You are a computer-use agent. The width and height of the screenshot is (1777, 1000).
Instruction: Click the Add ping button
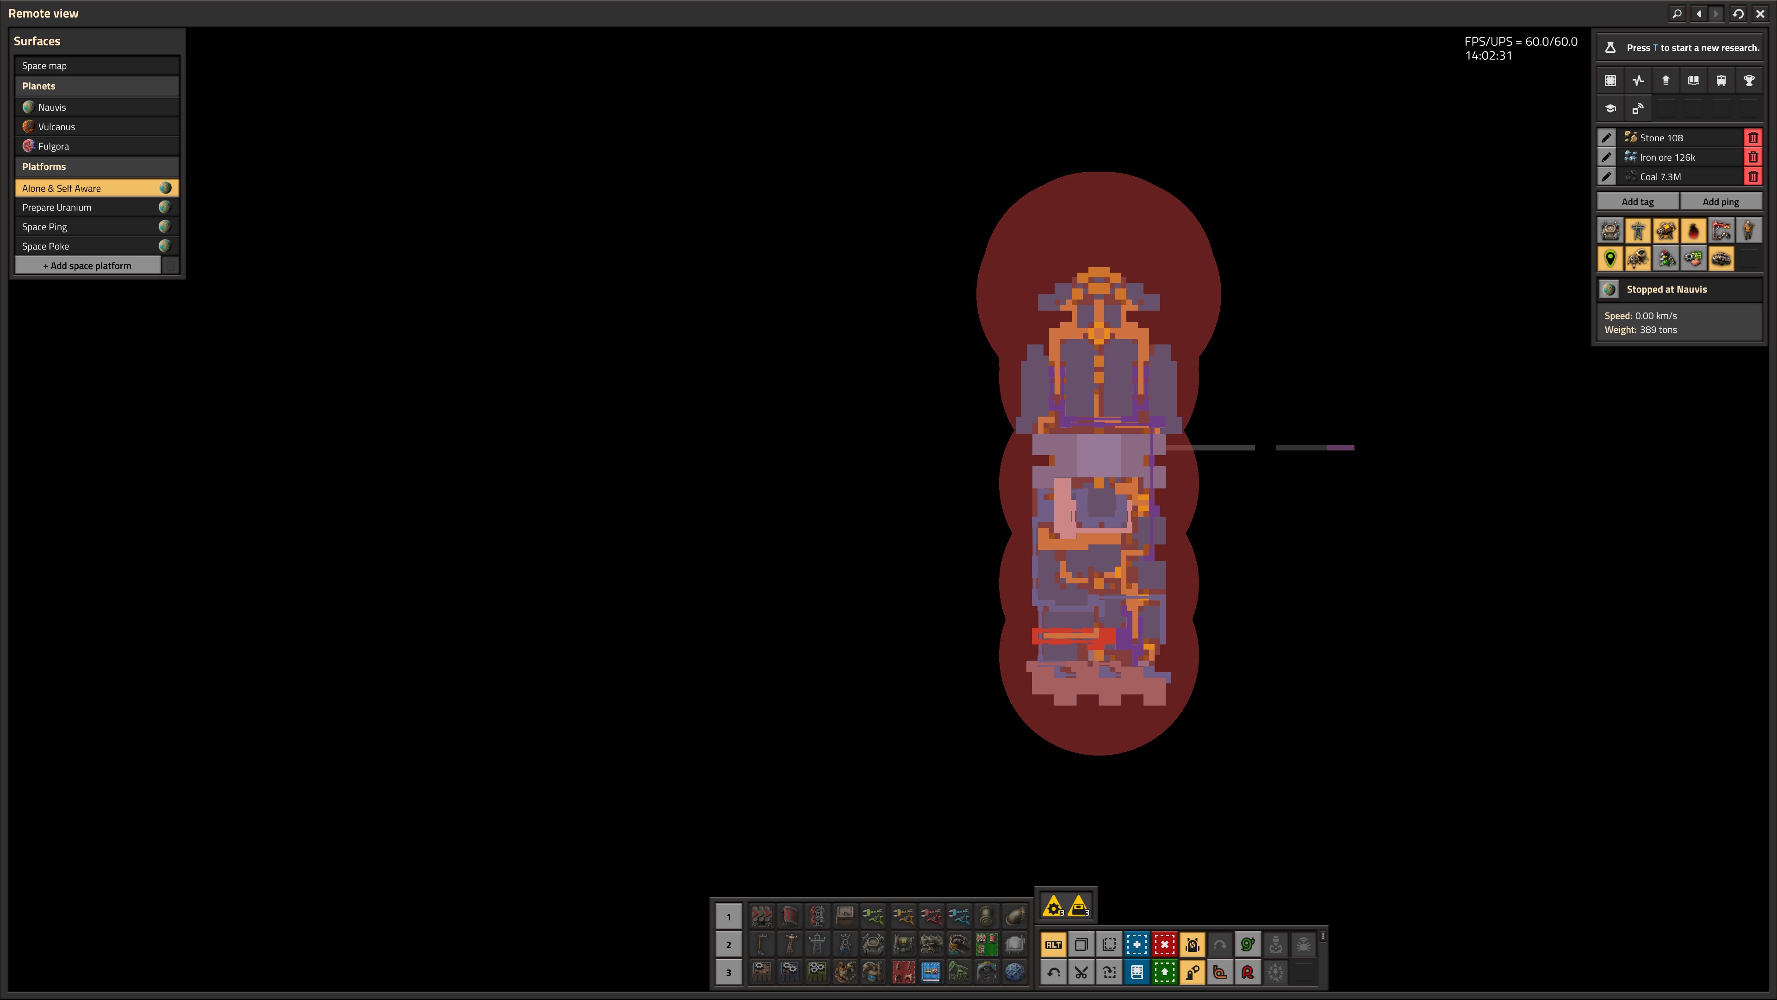click(1721, 201)
